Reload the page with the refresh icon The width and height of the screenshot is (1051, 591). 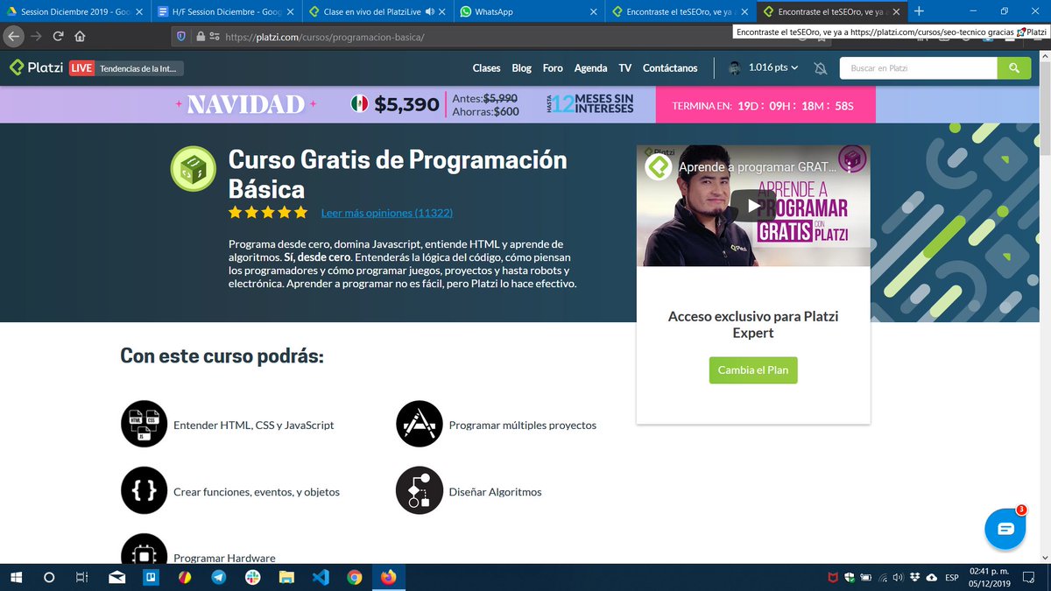[x=58, y=37]
